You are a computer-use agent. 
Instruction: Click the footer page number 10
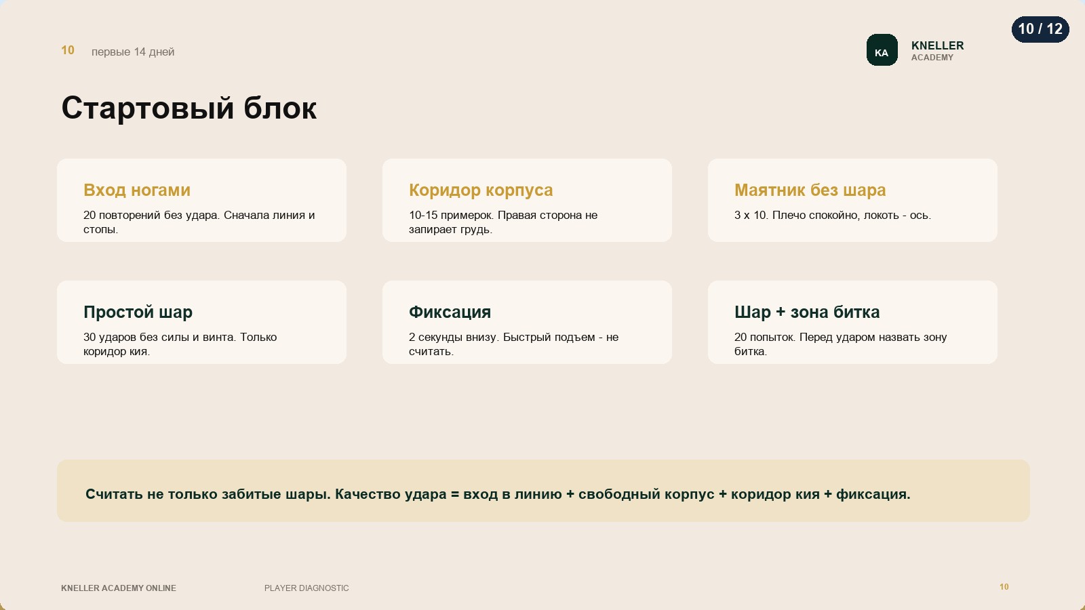1004,587
